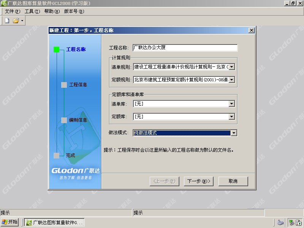Click the 取消 button

233,181
